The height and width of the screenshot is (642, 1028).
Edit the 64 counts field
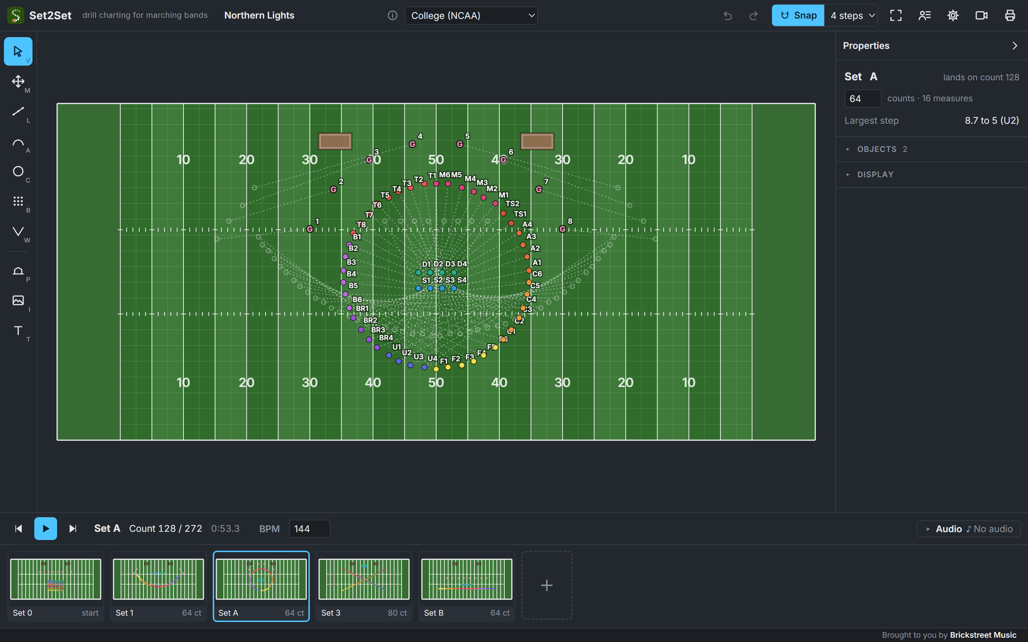tap(862, 98)
